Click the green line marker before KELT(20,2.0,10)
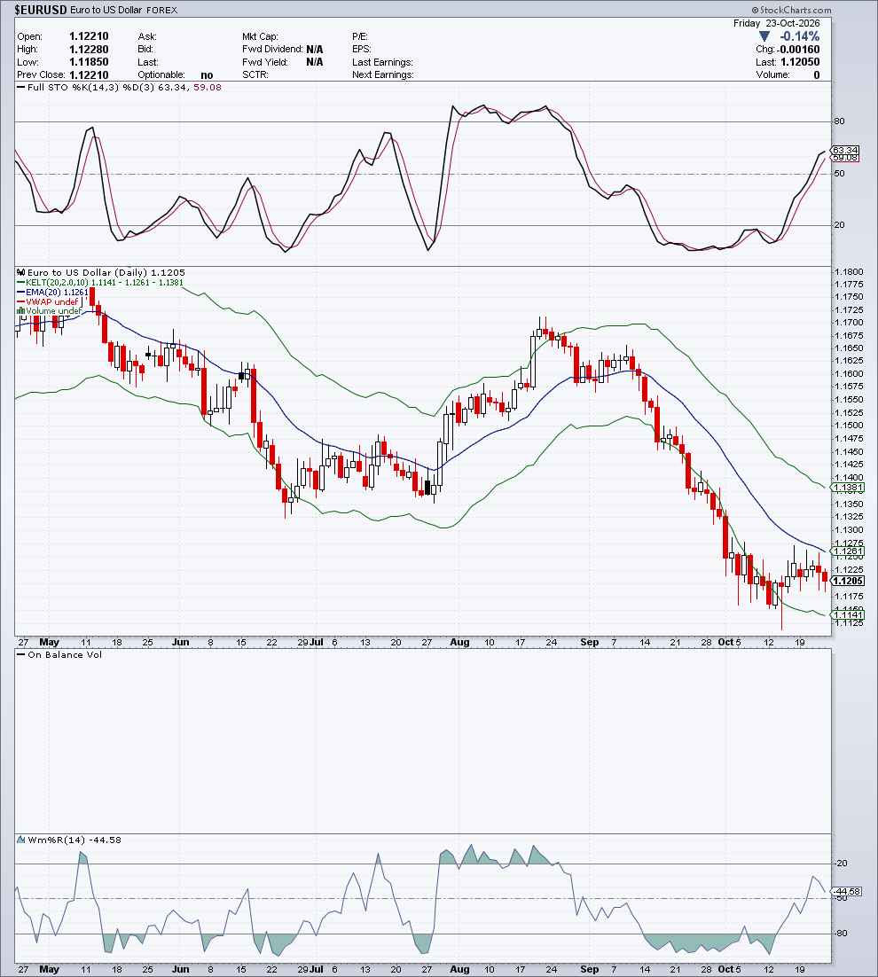Viewport: 878px width, 977px height. pyautogui.click(x=21, y=283)
